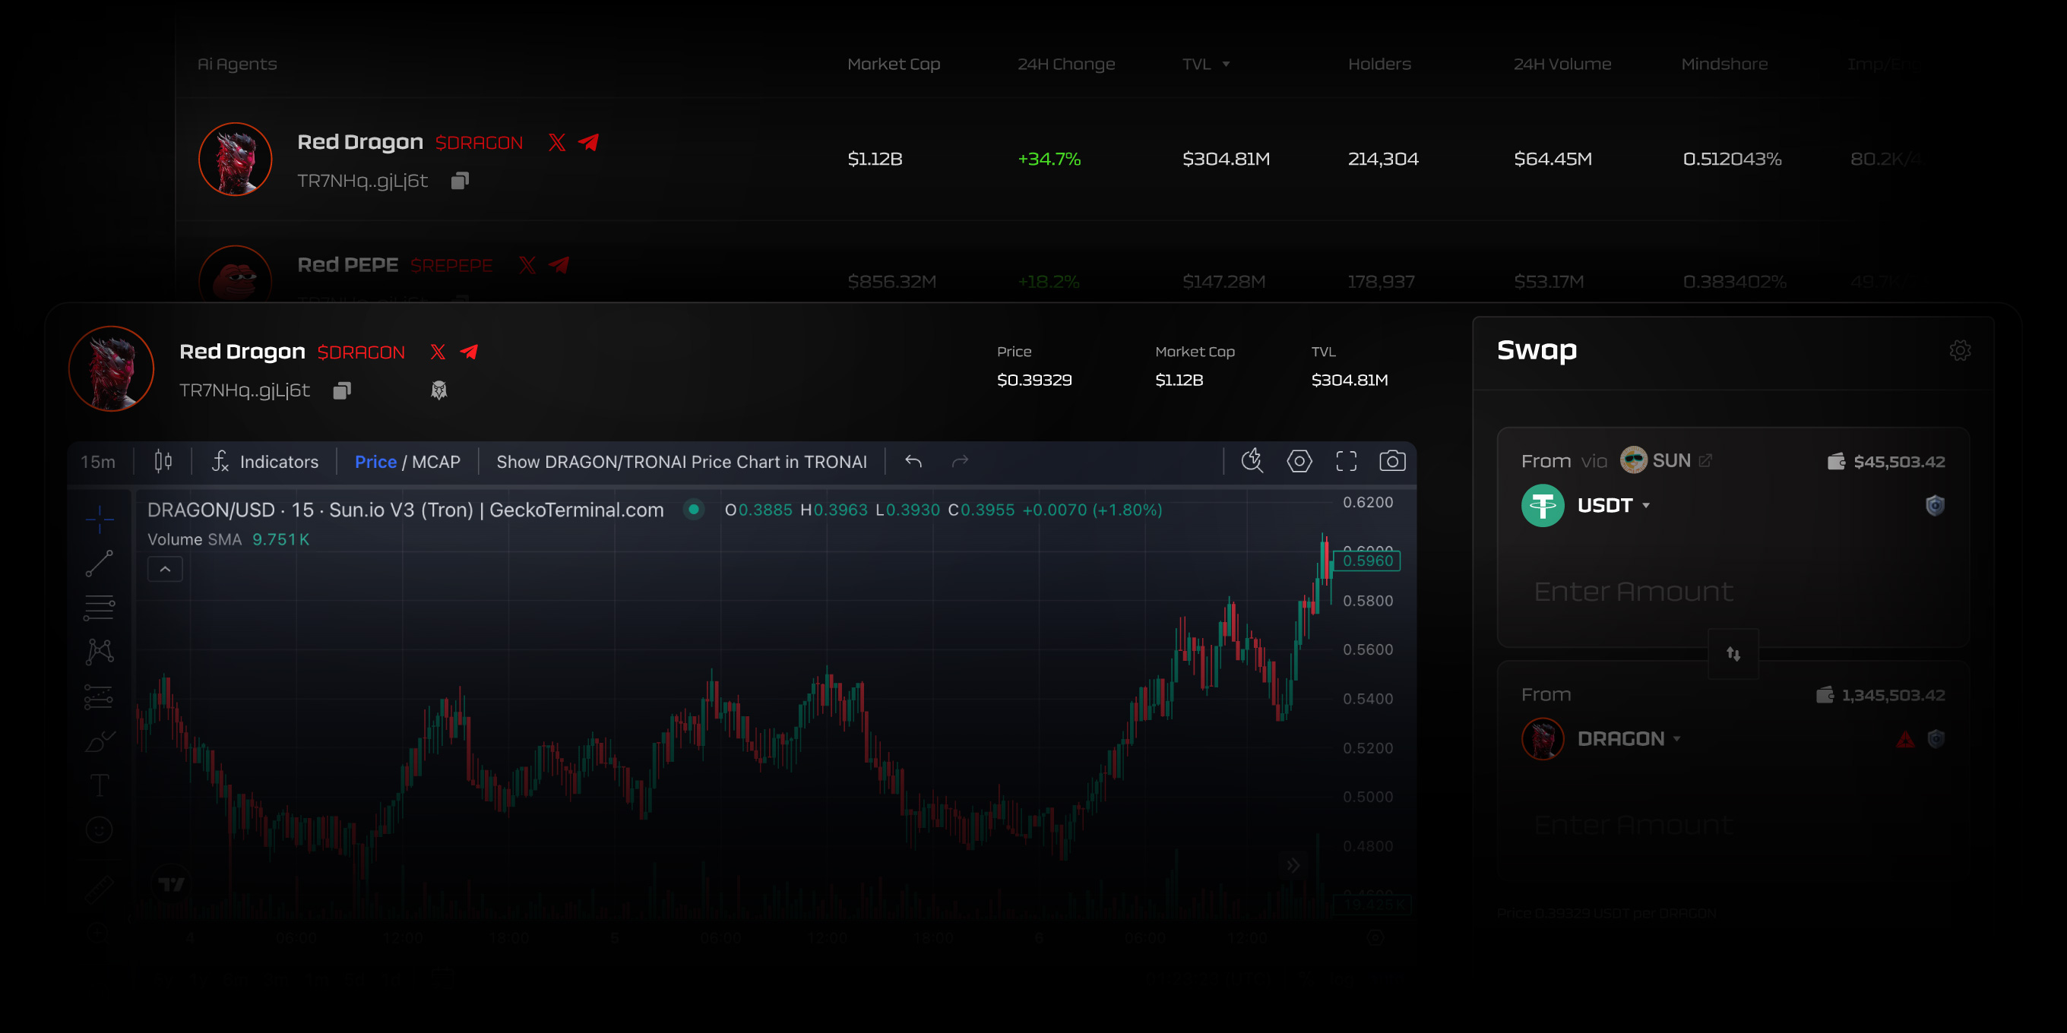Select the horizontal lines Fib tool
The image size is (2067, 1033).
tap(100, 607)
